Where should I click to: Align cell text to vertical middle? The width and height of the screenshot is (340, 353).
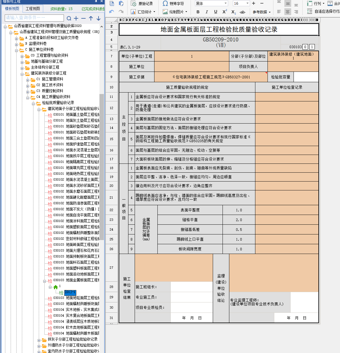[x=288, y=4]
